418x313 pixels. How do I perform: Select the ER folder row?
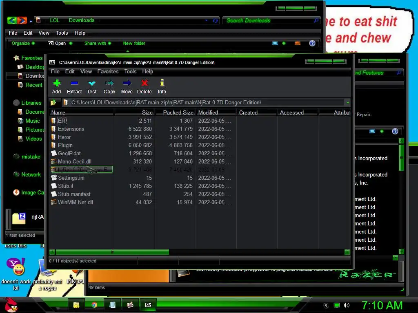click(x=62, y=121)
